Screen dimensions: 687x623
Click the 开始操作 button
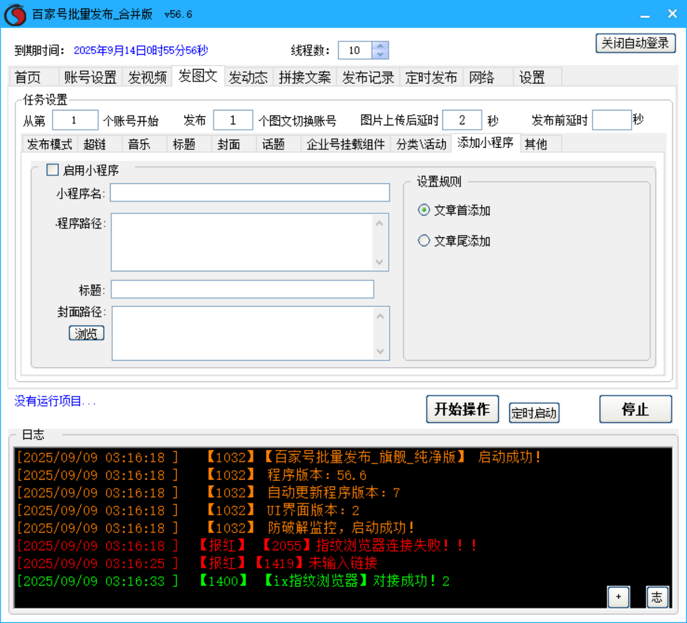462,408
